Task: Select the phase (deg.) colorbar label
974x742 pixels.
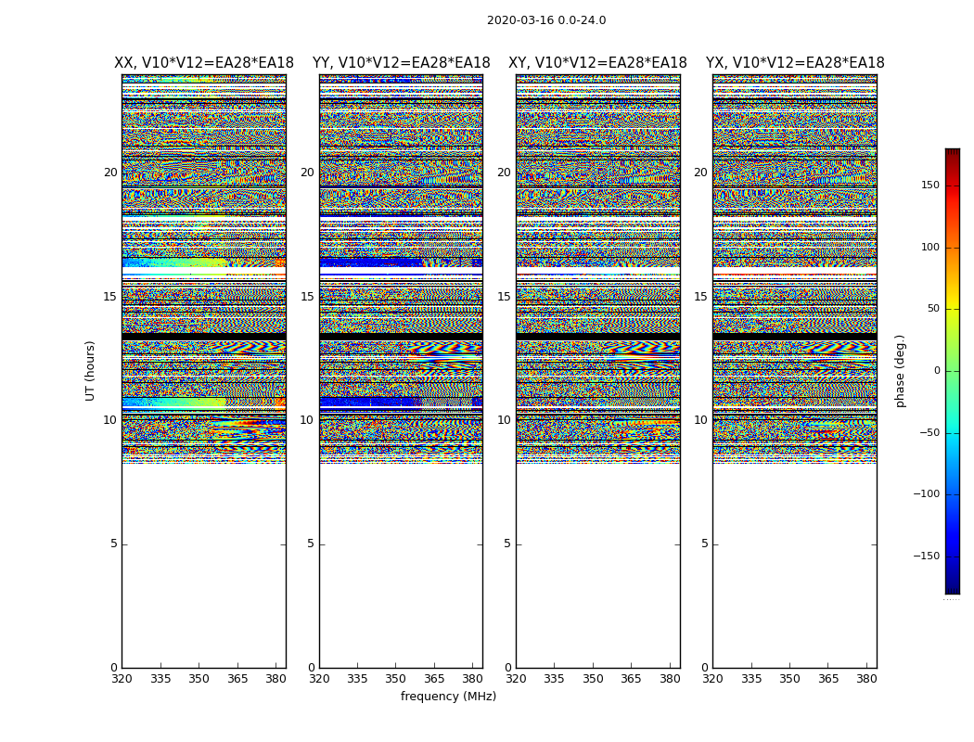Action: pyautogui.click(x=900, y=370)
